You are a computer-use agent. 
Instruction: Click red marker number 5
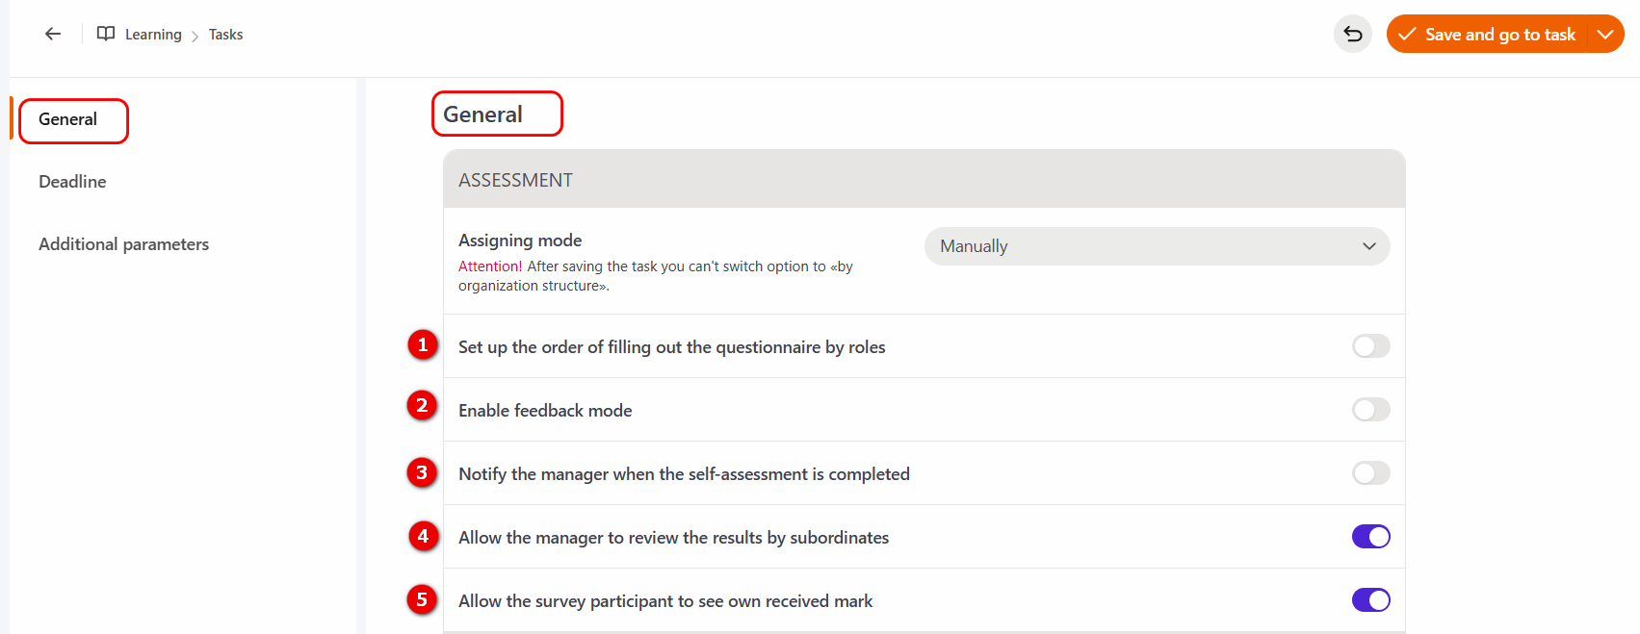tap(422, 599)
